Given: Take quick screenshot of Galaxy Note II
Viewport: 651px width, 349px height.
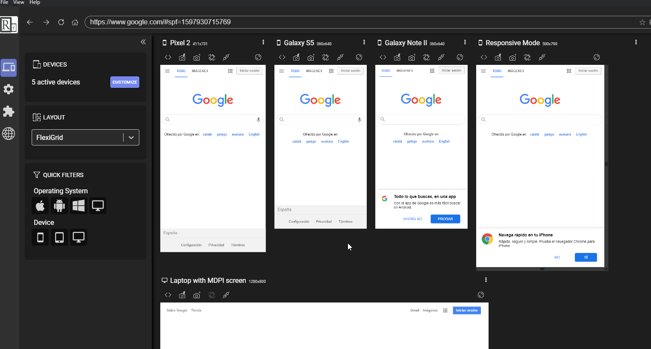Looking at the screenshot, I should (397, 57).
